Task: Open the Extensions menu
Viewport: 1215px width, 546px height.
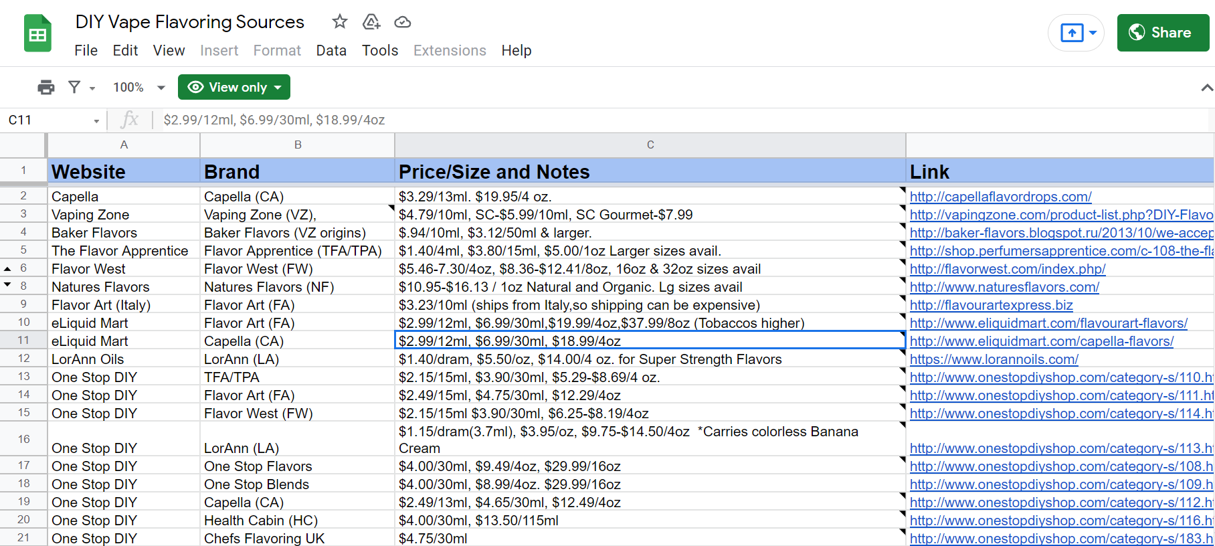Action: coord(450,50)
